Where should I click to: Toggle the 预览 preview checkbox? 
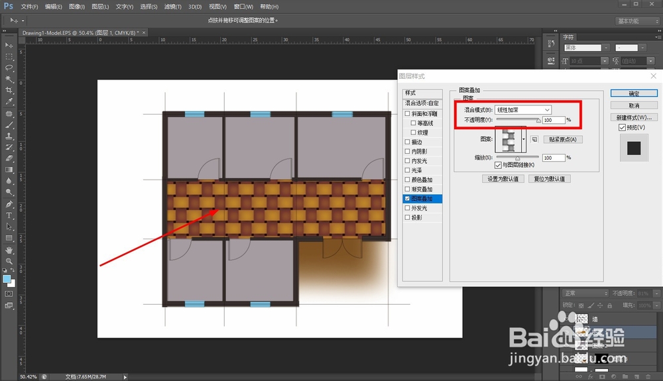622,127
